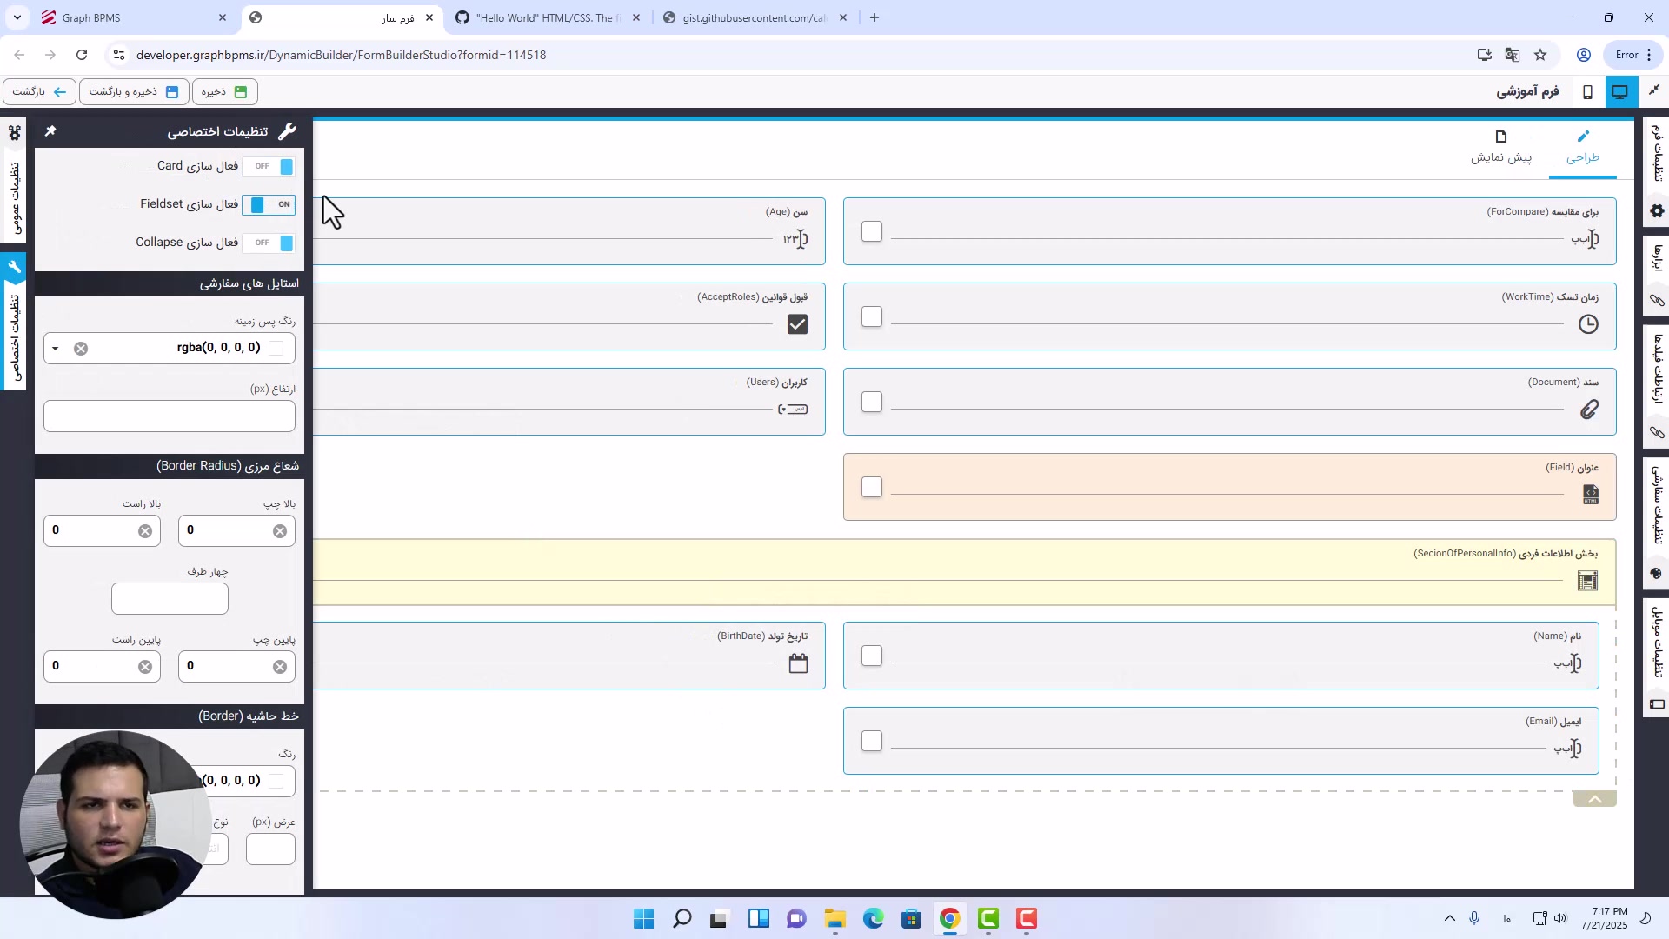Click the clock icon in WorkTime field
The width and height of the screenshot is (1669, 939).
(1588, 324)
